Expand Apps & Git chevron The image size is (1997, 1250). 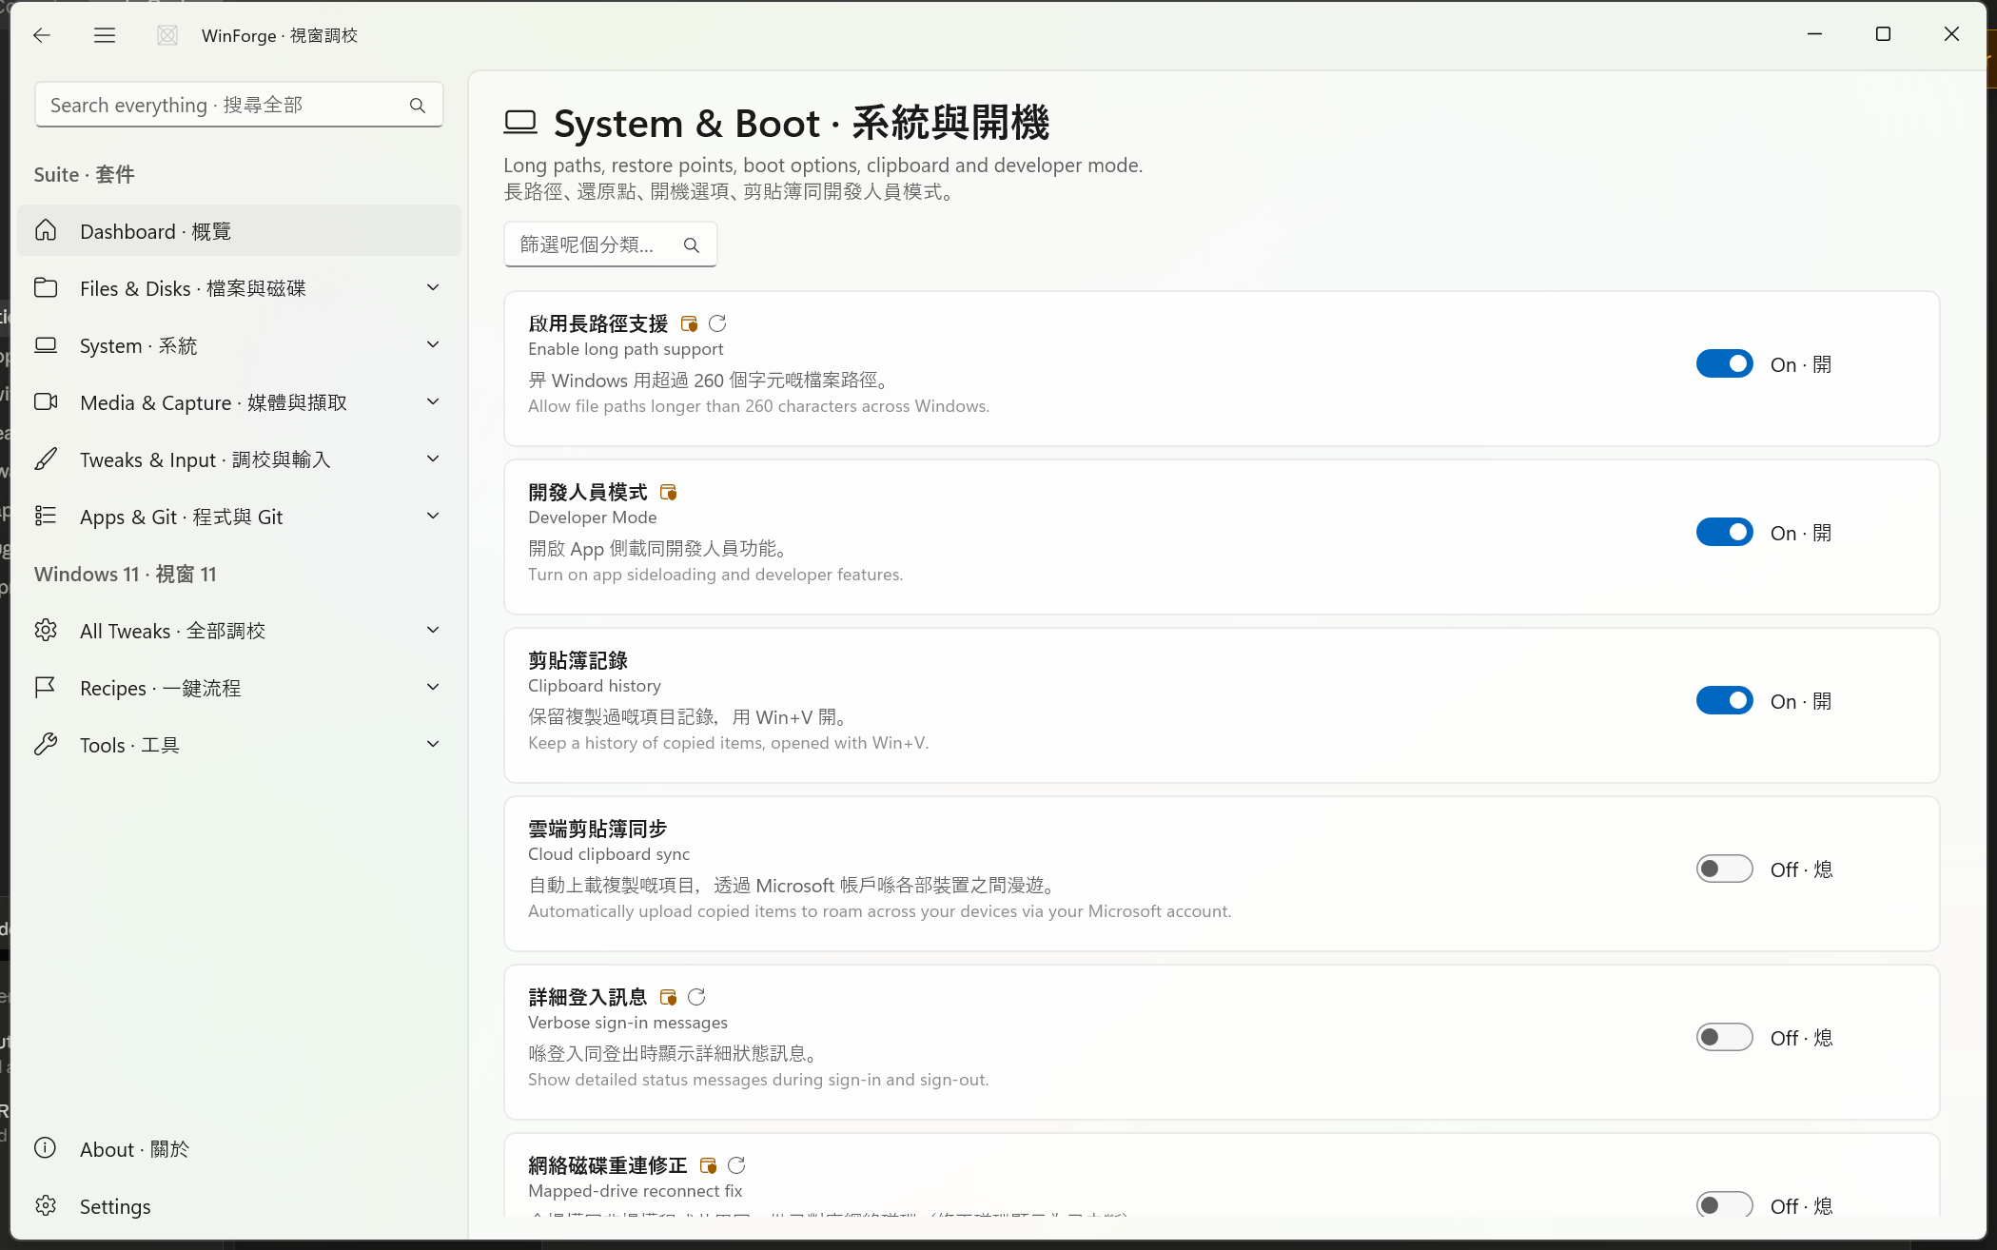pos(433,516)
